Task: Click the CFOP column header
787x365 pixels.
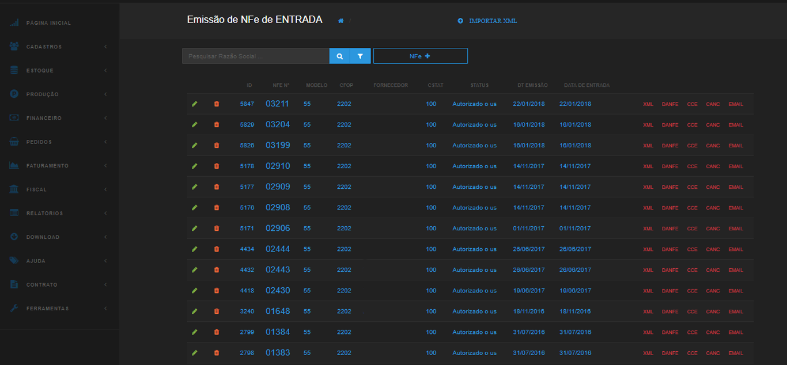Action: pos(346,85)
